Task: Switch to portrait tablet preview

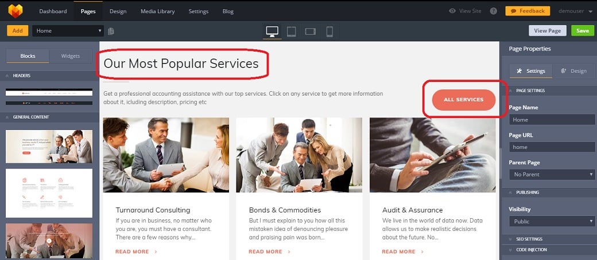Action: pyautogui.click(x=291, y=31)
